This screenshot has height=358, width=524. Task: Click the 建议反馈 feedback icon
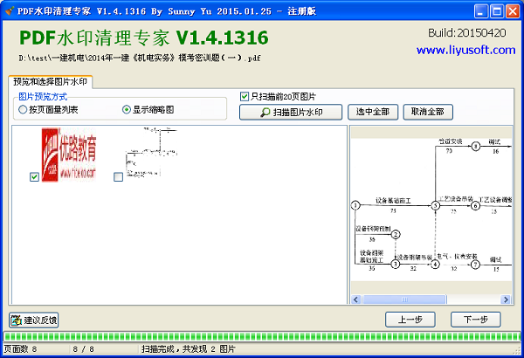(x=17, y=320)
